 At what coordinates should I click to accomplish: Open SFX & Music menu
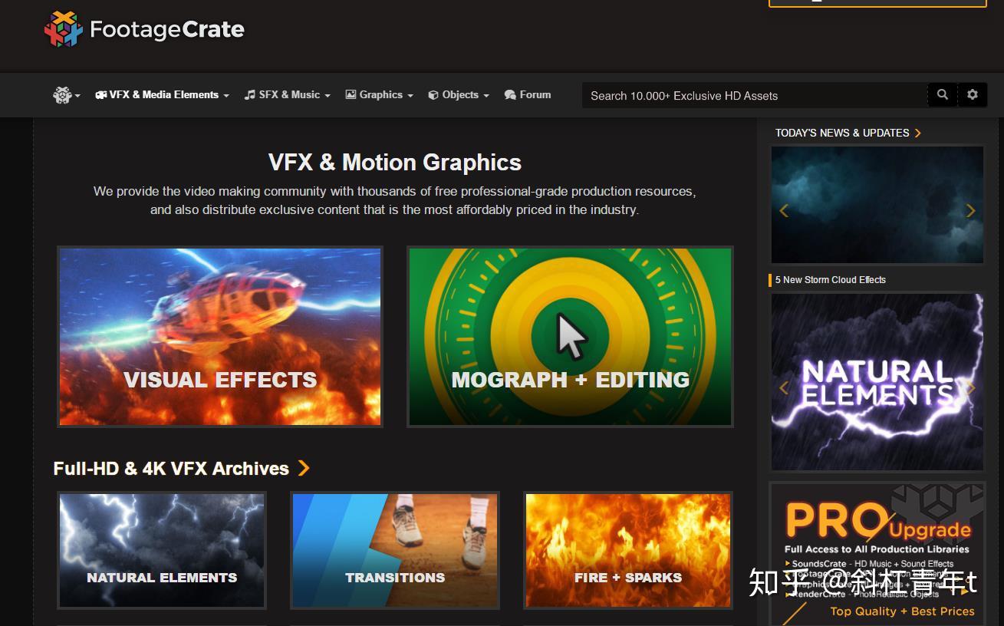(287, 95)
